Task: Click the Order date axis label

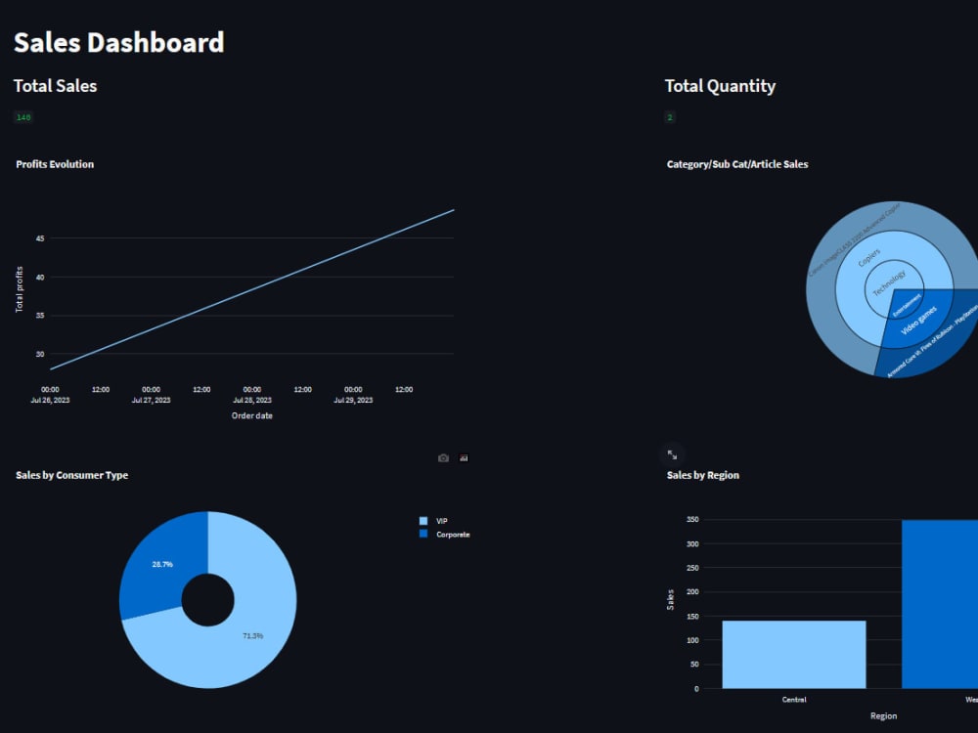Action: (x=251, y=415)
